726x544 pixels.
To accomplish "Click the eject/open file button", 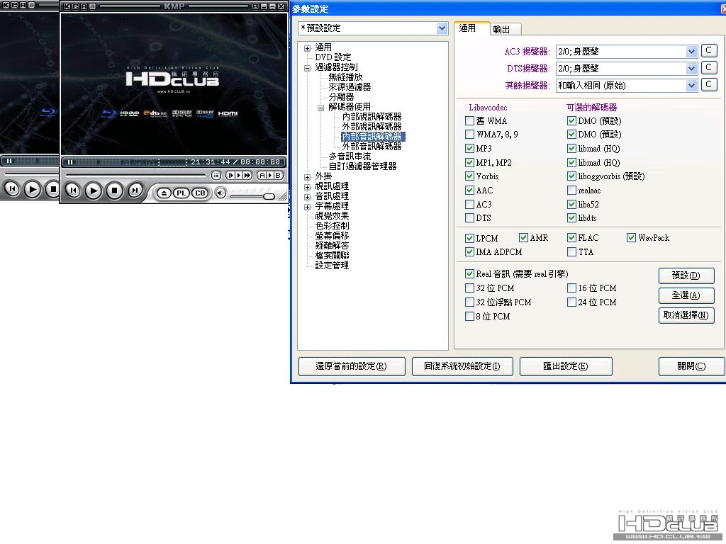I will pos(164,193).
